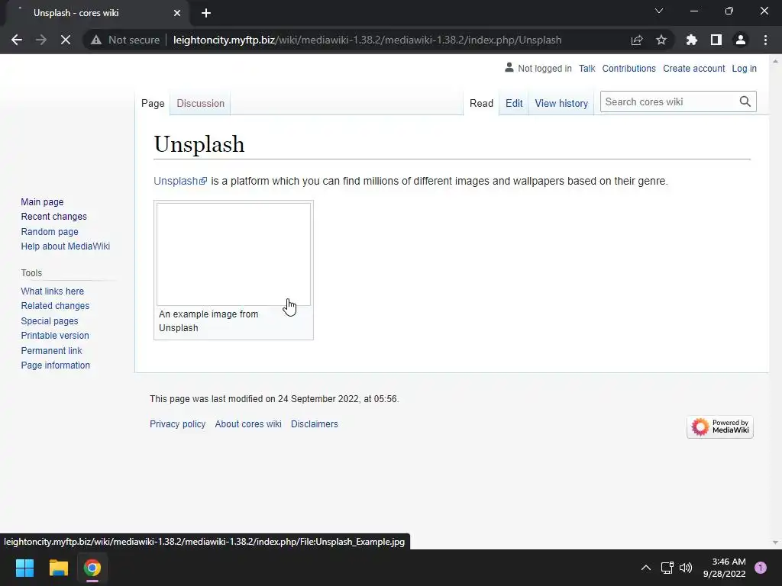Open Recent changes in sidebar
The image size is (782, 586).
[54, 216]
